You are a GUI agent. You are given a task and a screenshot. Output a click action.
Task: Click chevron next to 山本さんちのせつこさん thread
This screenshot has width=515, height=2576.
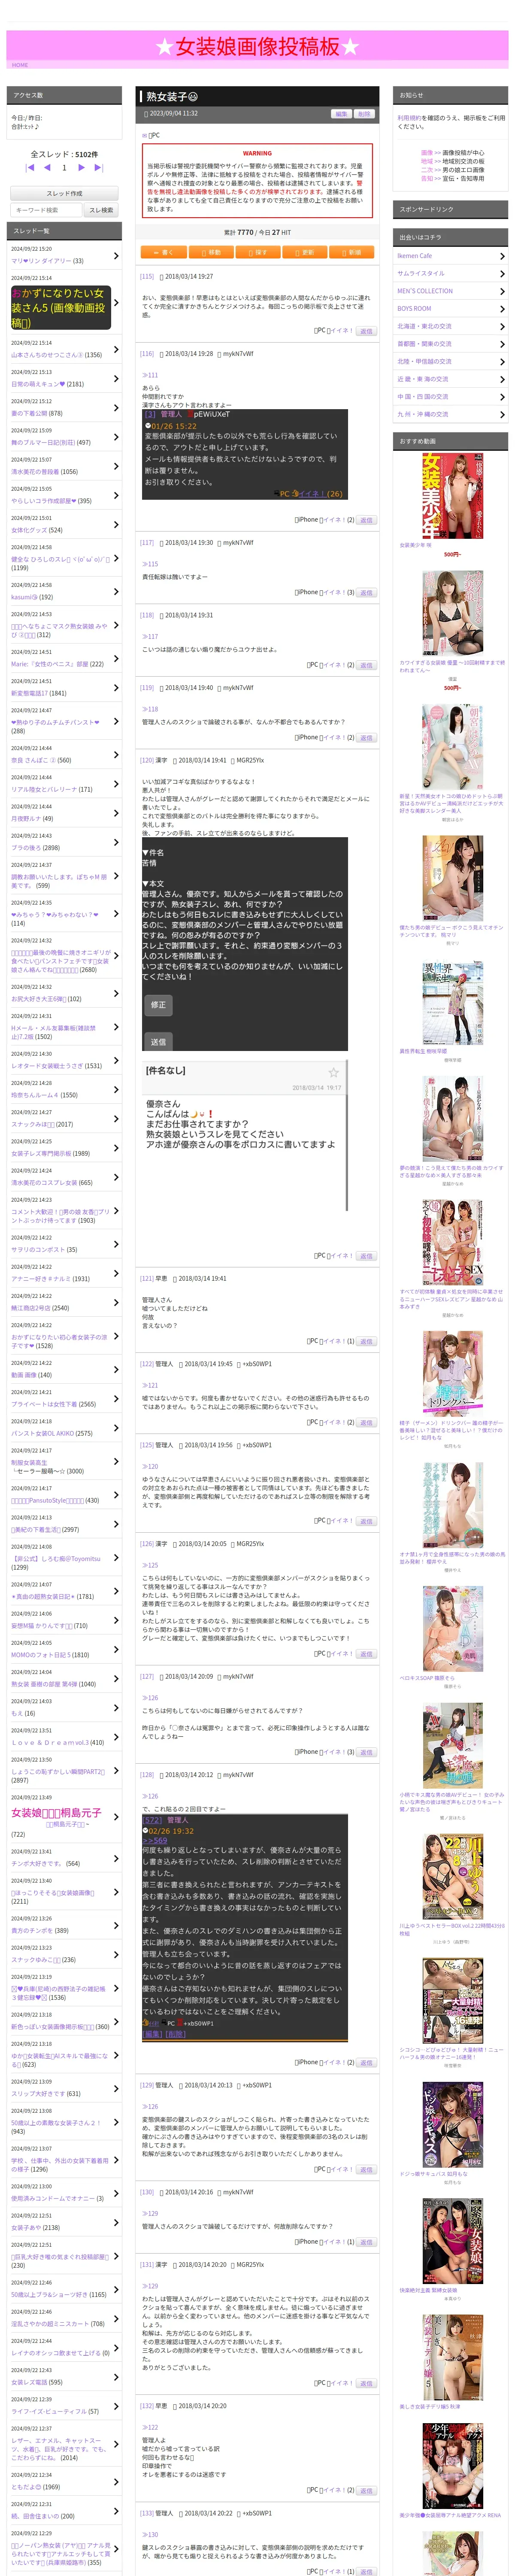point(116,350)
